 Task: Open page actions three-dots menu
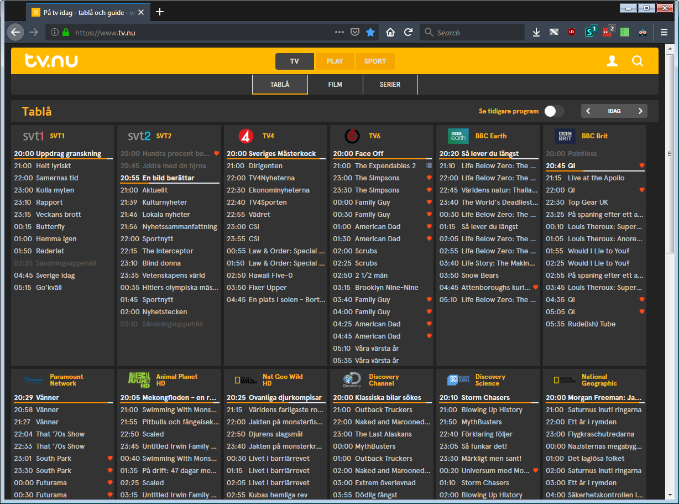339,33
